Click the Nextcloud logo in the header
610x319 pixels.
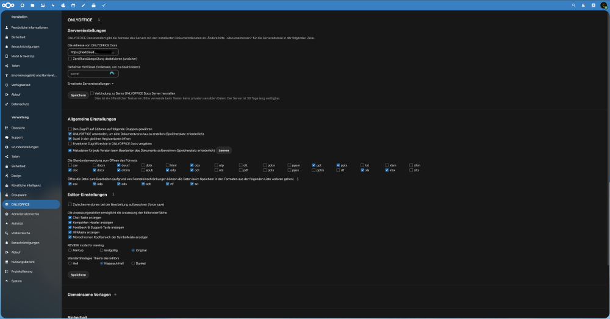click(8, 5)
